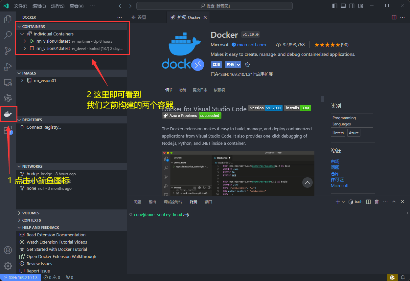Close the 扩展: Docker tab

205,17
